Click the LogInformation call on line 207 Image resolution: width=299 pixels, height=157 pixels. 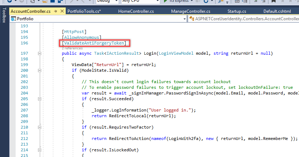click(x=129, y=110)
